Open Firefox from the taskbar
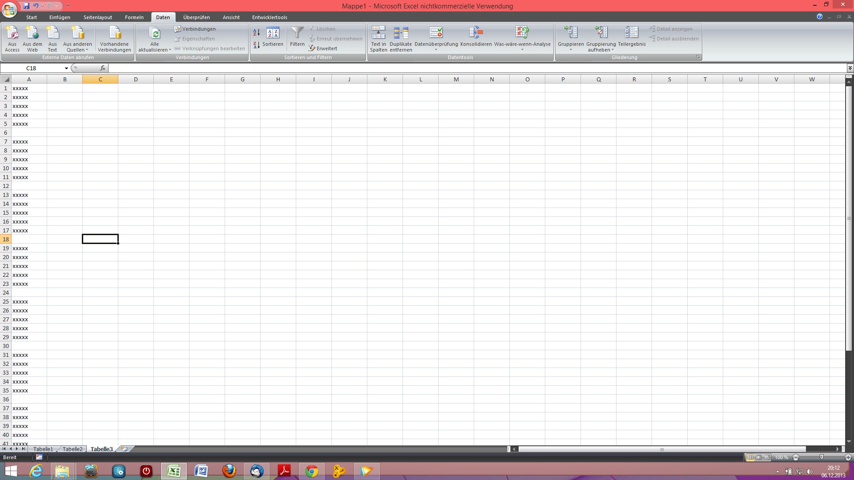The height and width of the screenshot is (480, 854). 229,471
